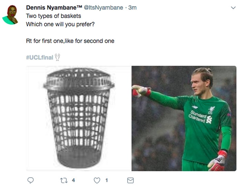The width and height of the screenshot is (241, 187).
Task: Open the #UCLfinal hashtag link
Action: pos(40,57)
